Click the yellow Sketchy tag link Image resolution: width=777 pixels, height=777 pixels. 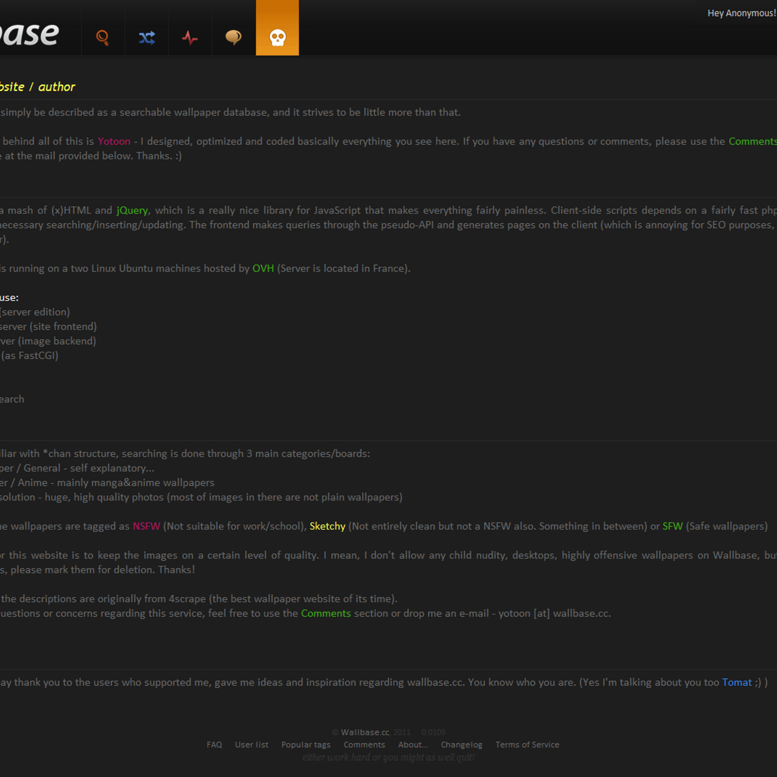pos(327,526)
